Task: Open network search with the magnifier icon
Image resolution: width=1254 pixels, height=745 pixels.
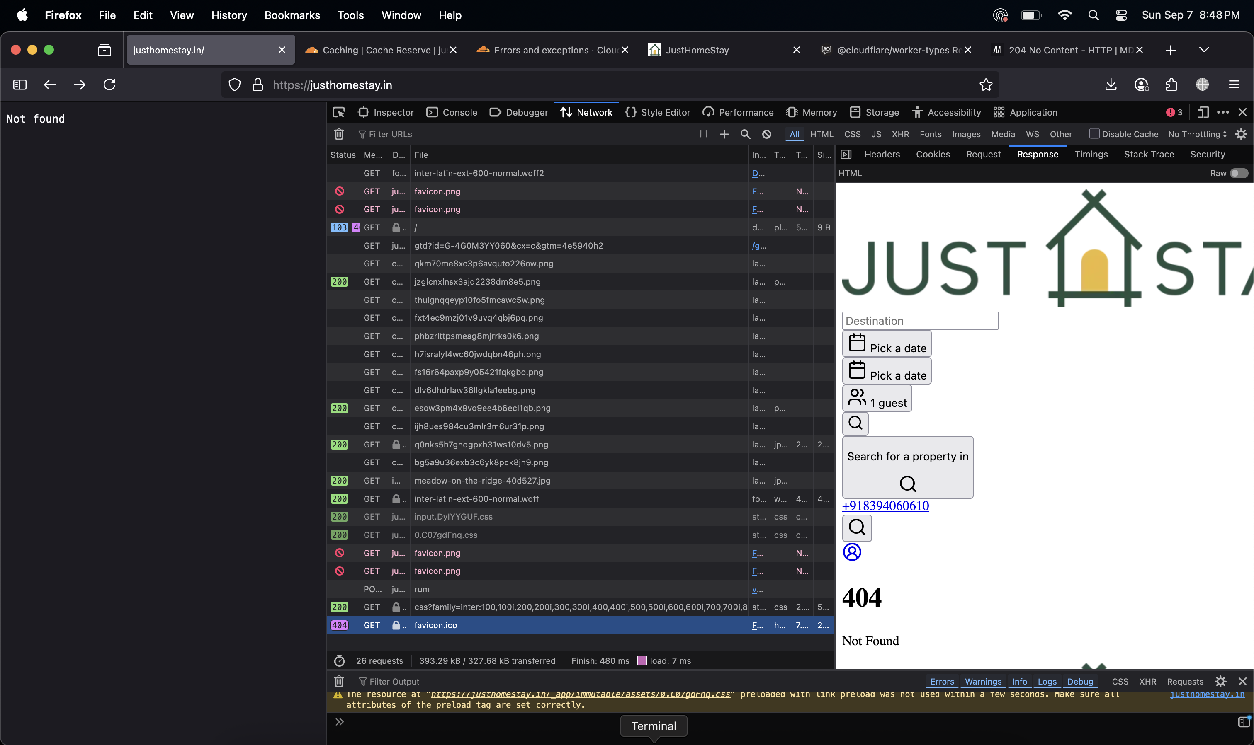Action: [x=745, y=134]
